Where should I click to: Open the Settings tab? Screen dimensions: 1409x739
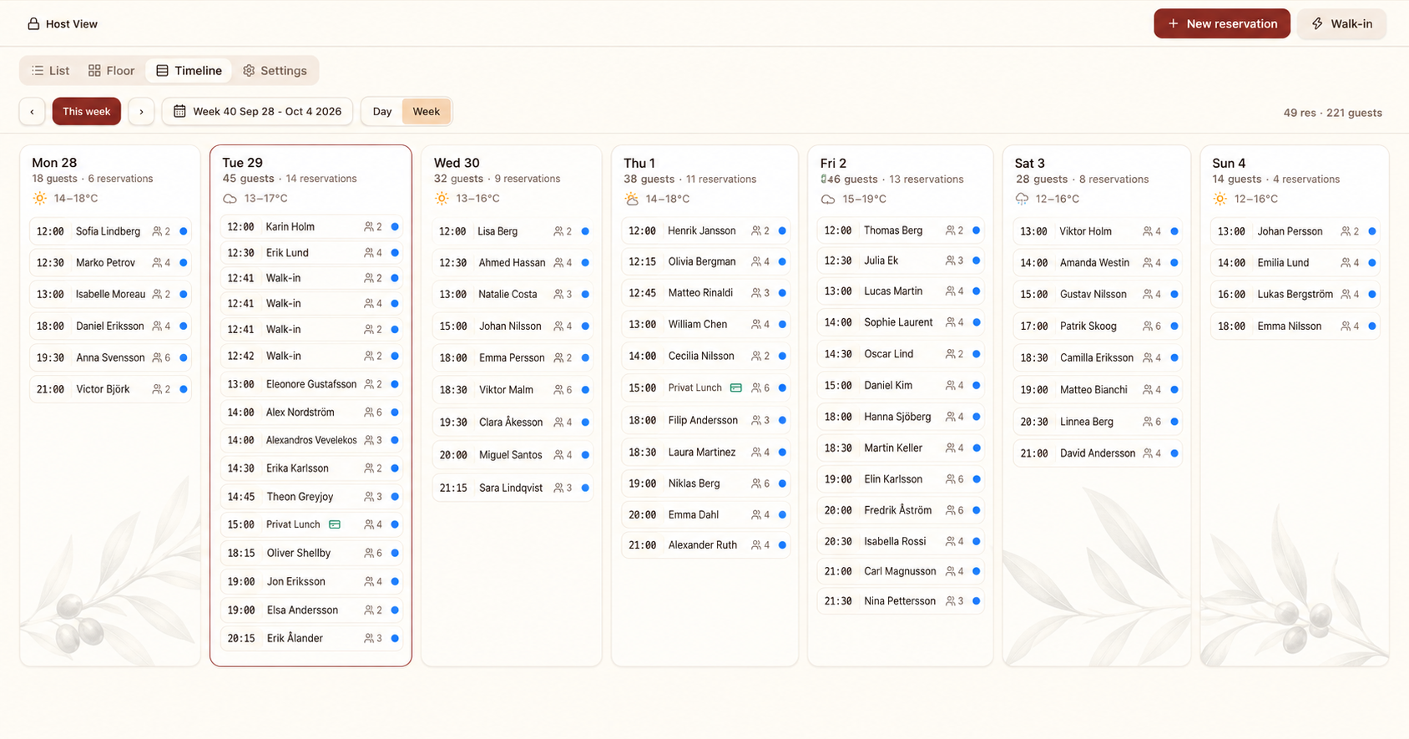(275, 70)
